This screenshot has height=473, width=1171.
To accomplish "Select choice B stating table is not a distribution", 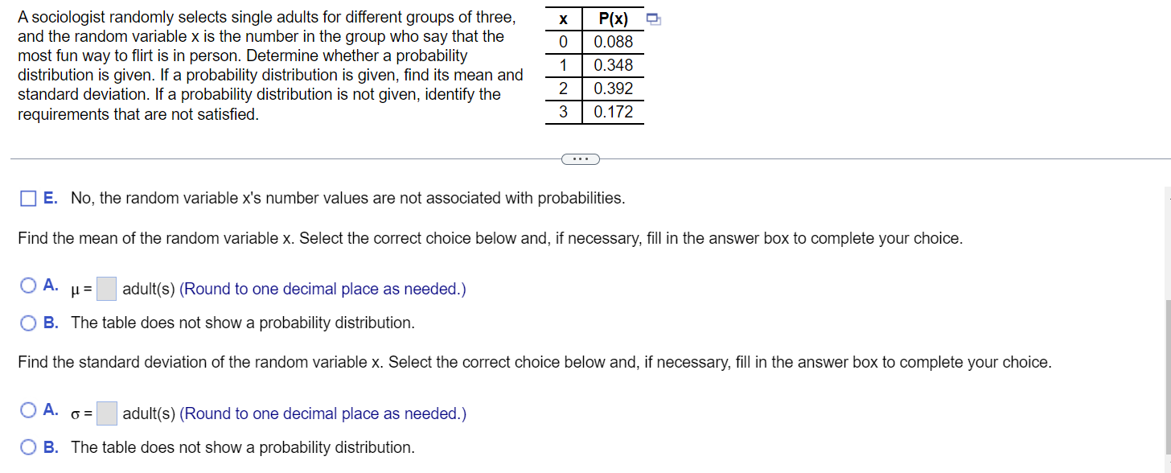I will [27, 323].
